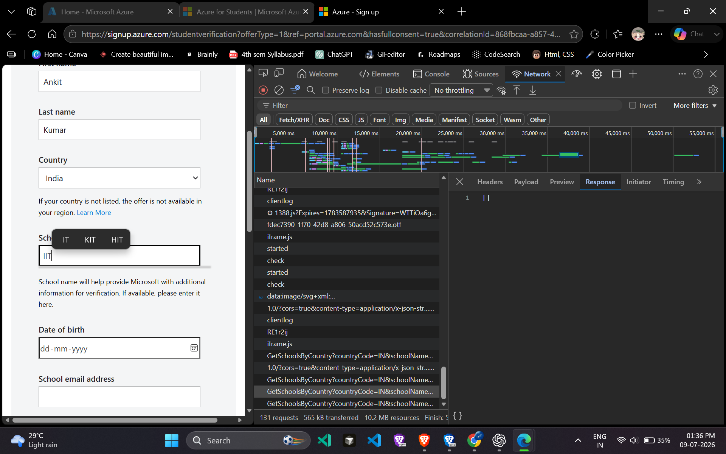The image size is (726, 454).
Task: Switch to the Console tab
Action: pyautogui.click(x=431, y=74)
